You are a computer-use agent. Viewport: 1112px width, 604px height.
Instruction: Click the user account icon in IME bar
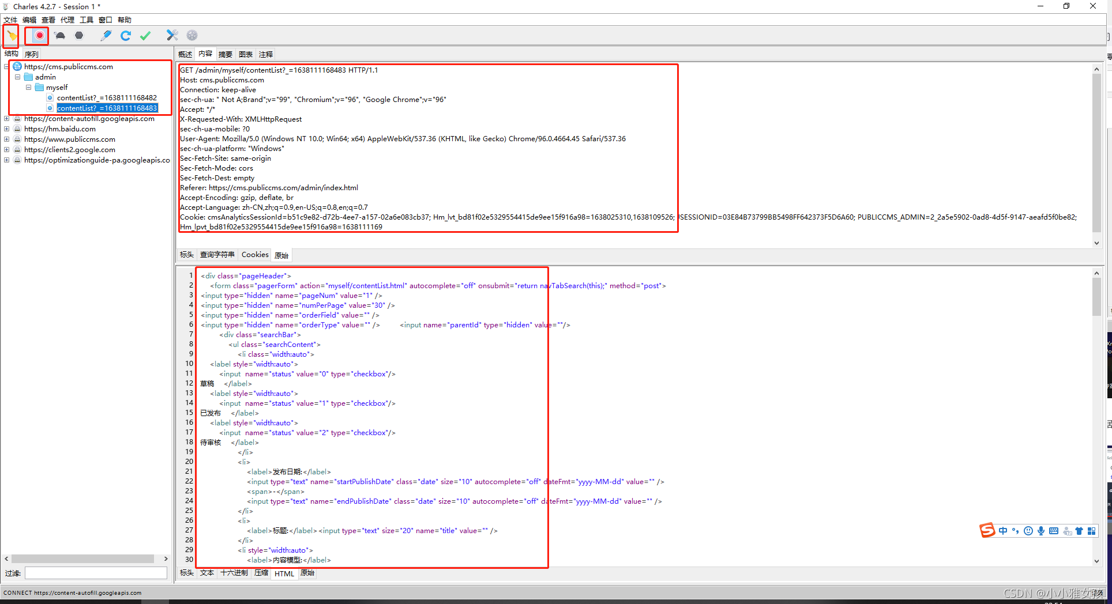(x=1067, y=531)
